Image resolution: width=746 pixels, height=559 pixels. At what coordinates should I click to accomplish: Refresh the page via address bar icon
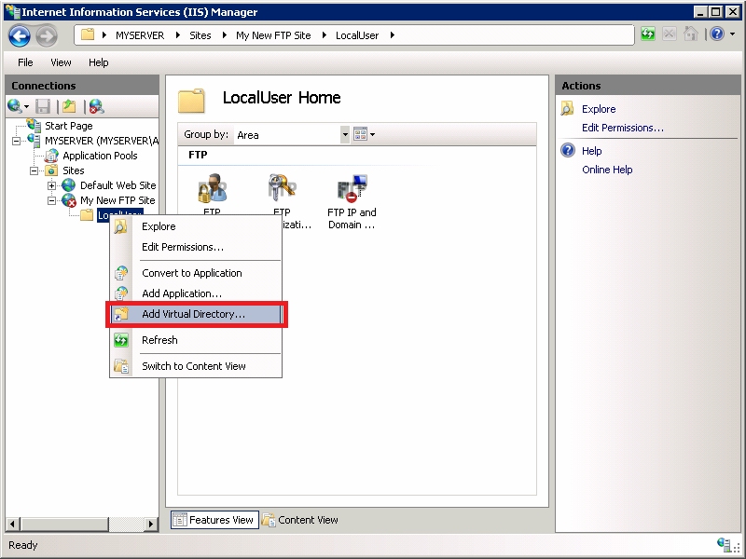[x=647, y=34]
